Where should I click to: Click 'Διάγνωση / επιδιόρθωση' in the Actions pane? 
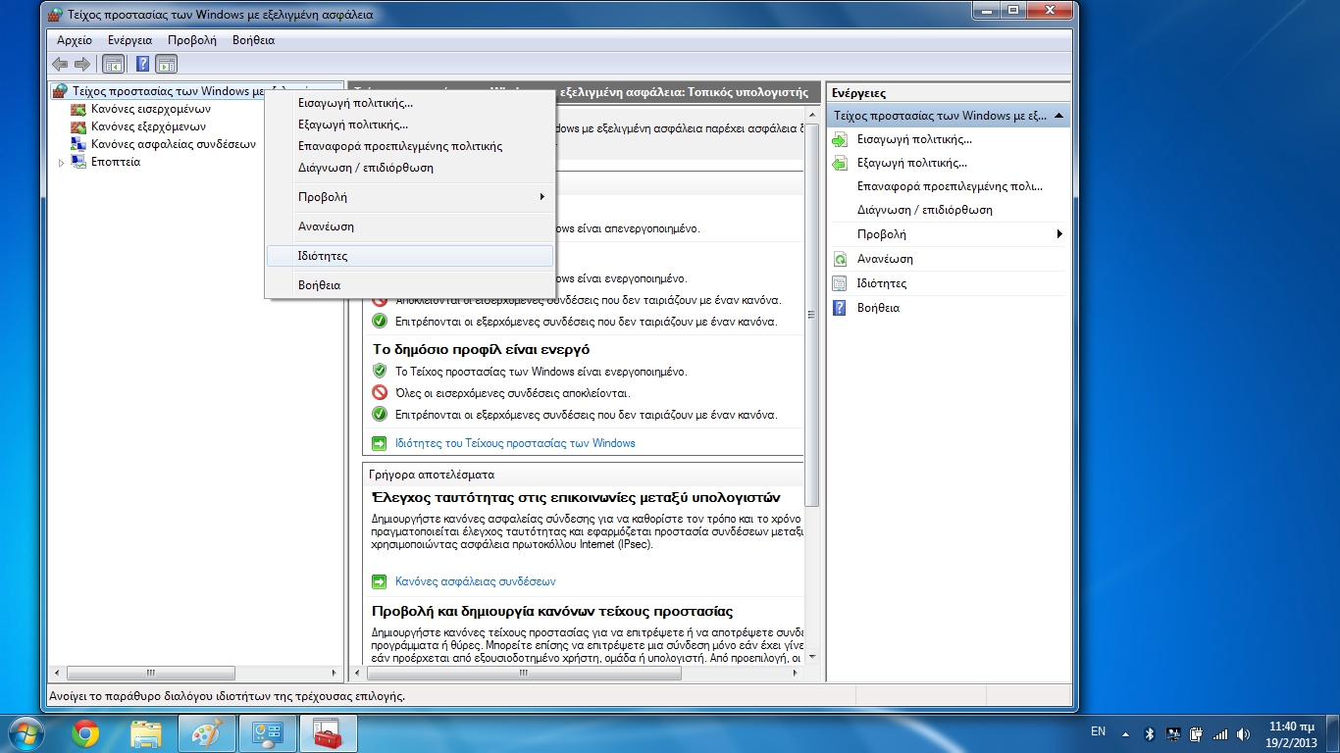point(924,210)
